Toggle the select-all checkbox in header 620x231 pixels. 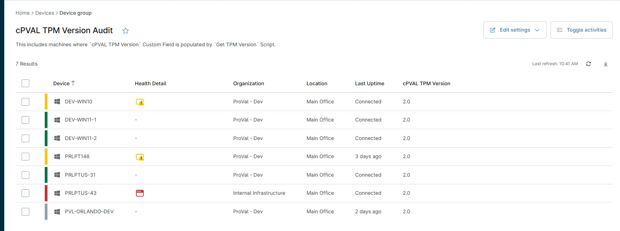click(x=25, y=83)
